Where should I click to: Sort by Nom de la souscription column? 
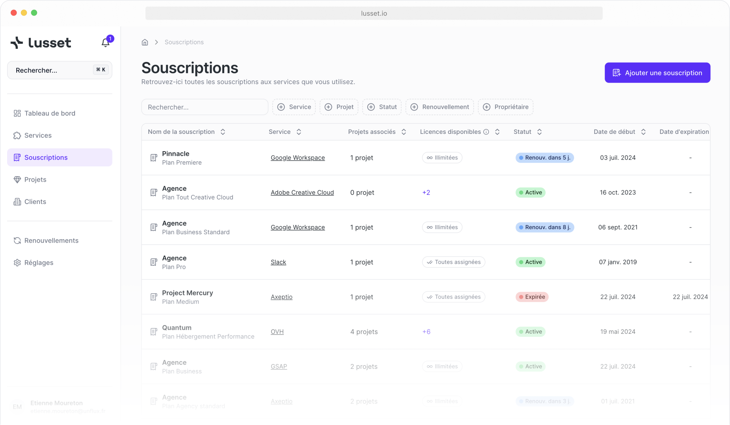[x=223, y=132]
